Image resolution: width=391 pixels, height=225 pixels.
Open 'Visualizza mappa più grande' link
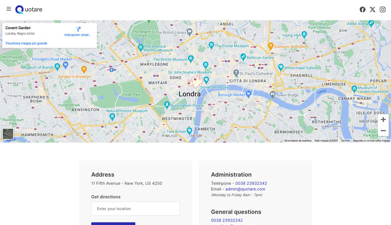[x=26, y=43]
